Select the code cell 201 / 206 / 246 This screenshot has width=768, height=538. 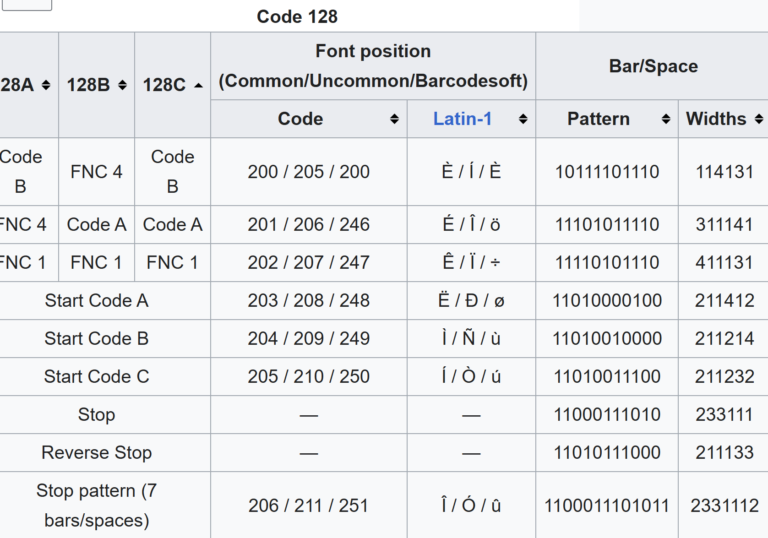pos(309,225)
